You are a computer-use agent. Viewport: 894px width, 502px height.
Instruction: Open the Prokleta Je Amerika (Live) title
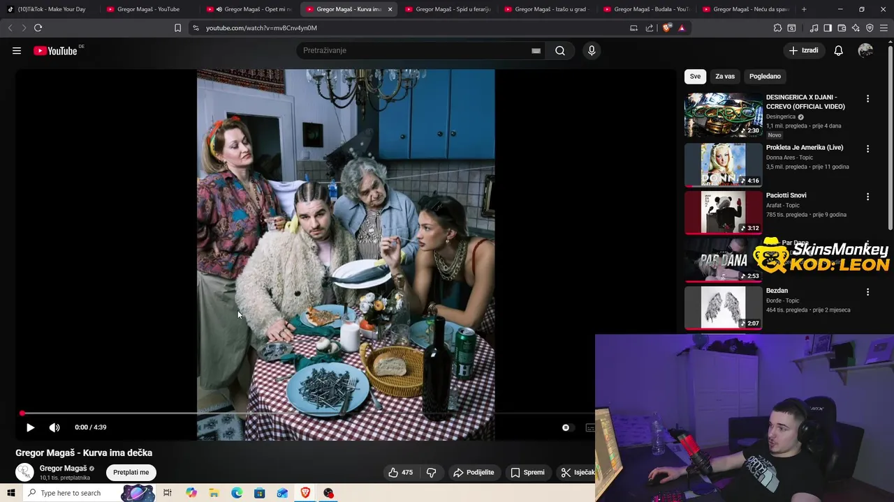pyautogui.click(x=805, y=148)
